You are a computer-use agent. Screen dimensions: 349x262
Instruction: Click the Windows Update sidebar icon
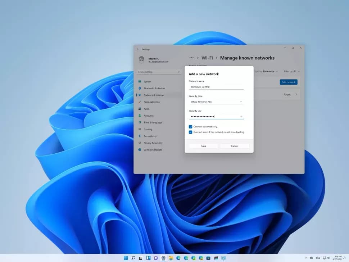[x=140, y=150]
